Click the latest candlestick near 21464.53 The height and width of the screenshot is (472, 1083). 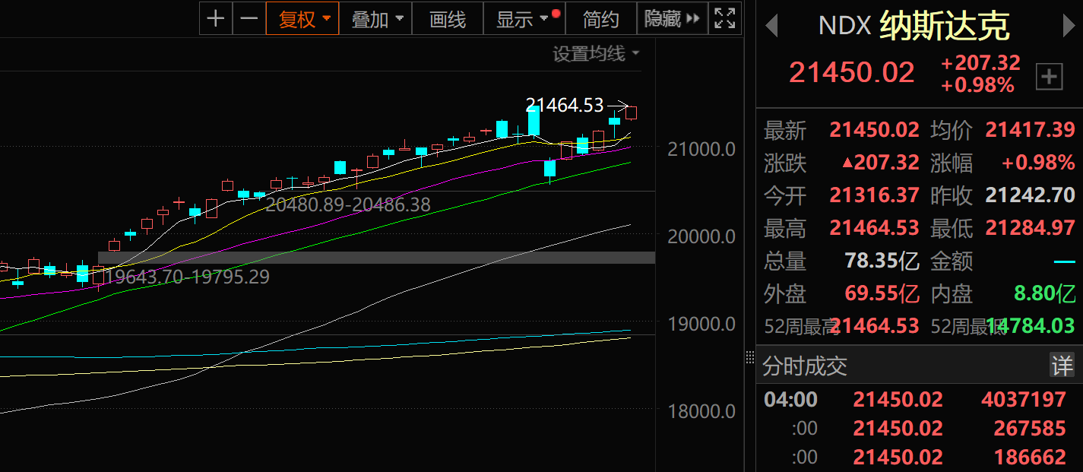click(x=631, y=113)
